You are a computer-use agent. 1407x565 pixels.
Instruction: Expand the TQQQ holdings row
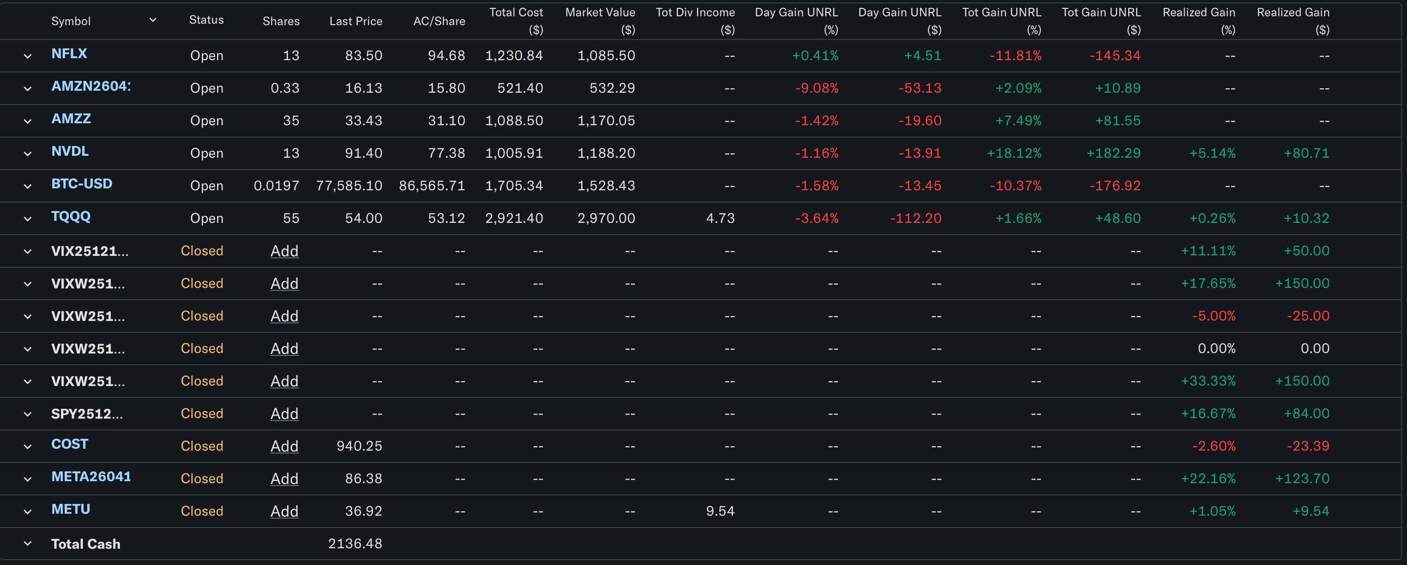27,219
